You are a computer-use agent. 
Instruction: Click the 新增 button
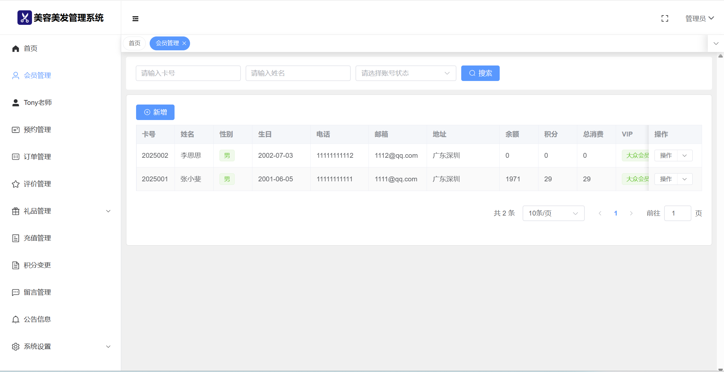pos(155,112)
